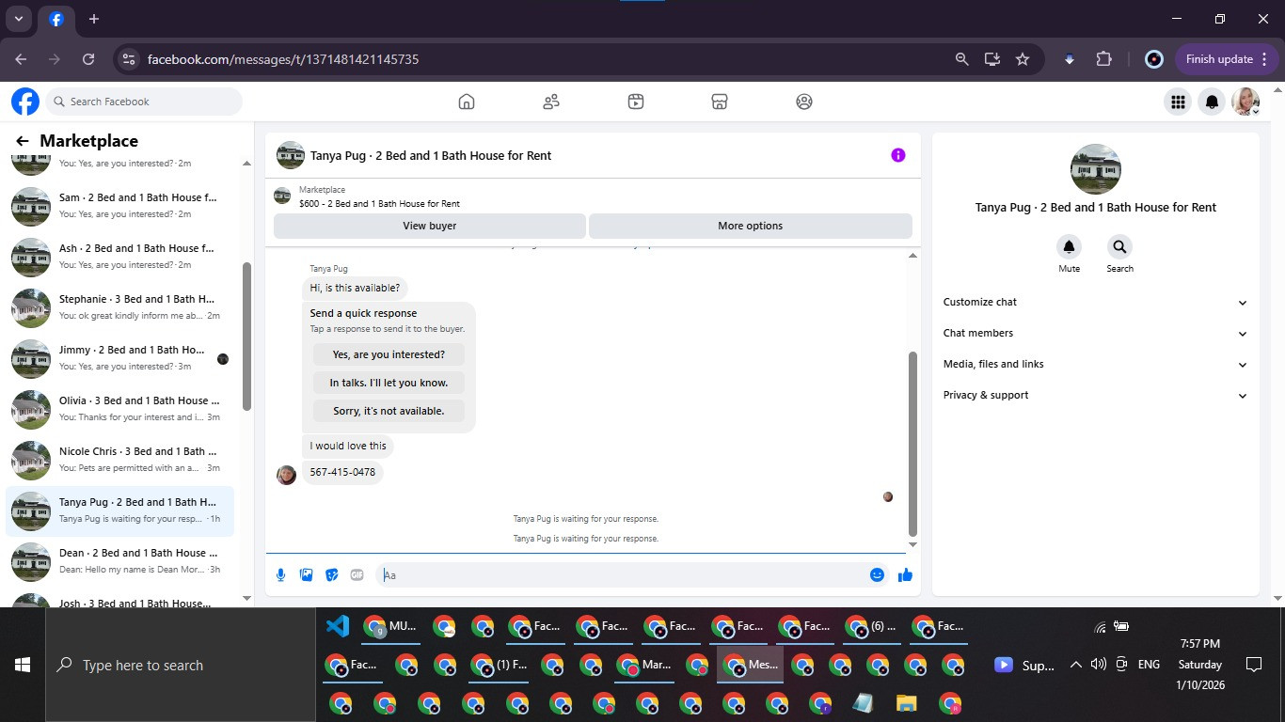Open the Windows notification center
This screenshot has width=1285, height=722.
coord(1253,665)
